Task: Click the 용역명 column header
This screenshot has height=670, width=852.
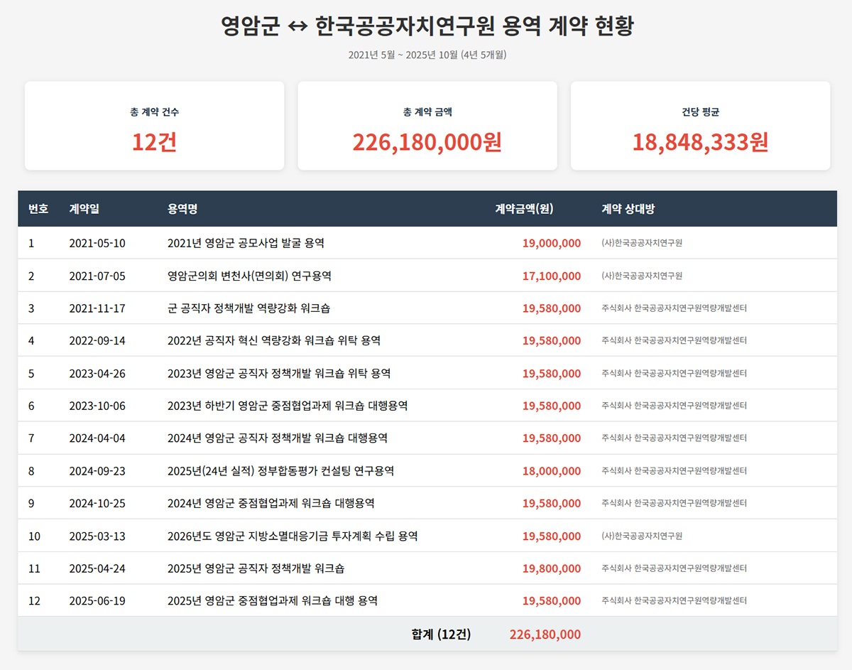Action: click(x=182, y=209)
